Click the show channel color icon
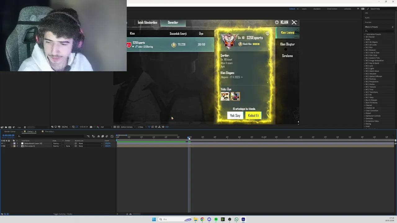The image size is (397, 223). (x=98, y=127)
